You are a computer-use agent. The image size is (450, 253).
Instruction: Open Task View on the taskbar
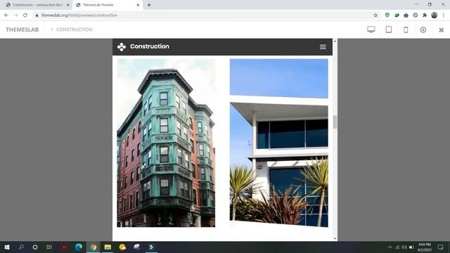49,247
